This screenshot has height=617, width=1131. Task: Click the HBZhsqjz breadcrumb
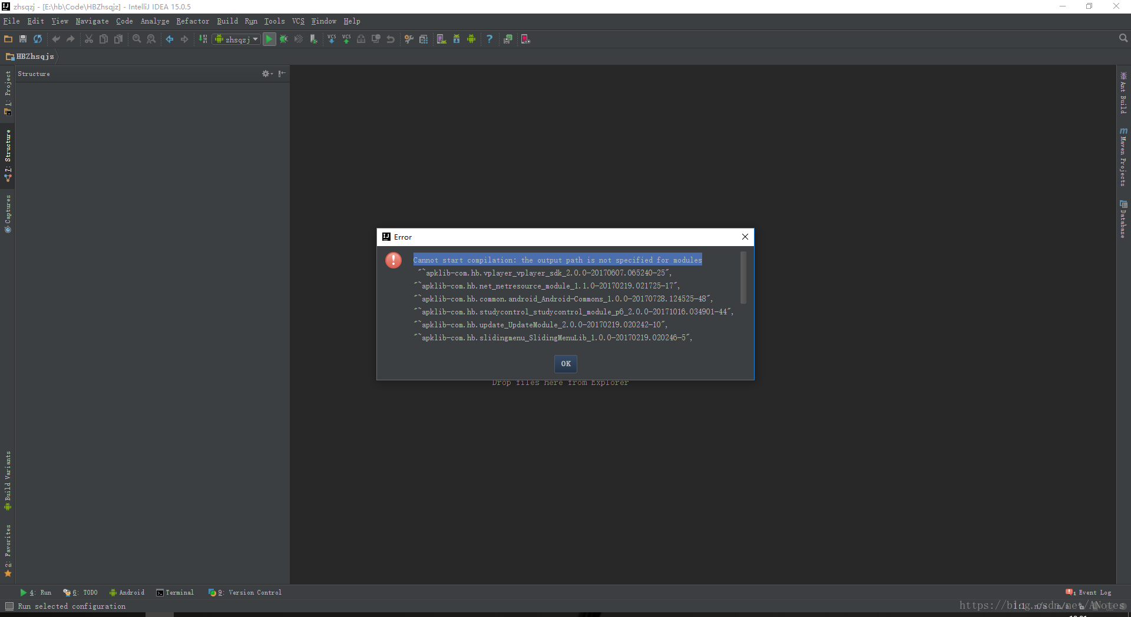pos(31,57)
